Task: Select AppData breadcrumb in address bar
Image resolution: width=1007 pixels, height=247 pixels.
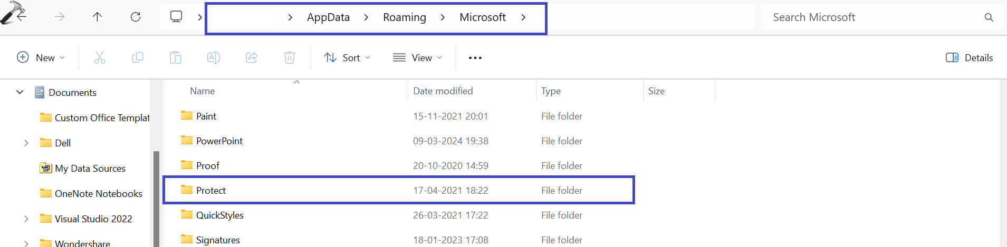Action: click(x=328, y=17)
